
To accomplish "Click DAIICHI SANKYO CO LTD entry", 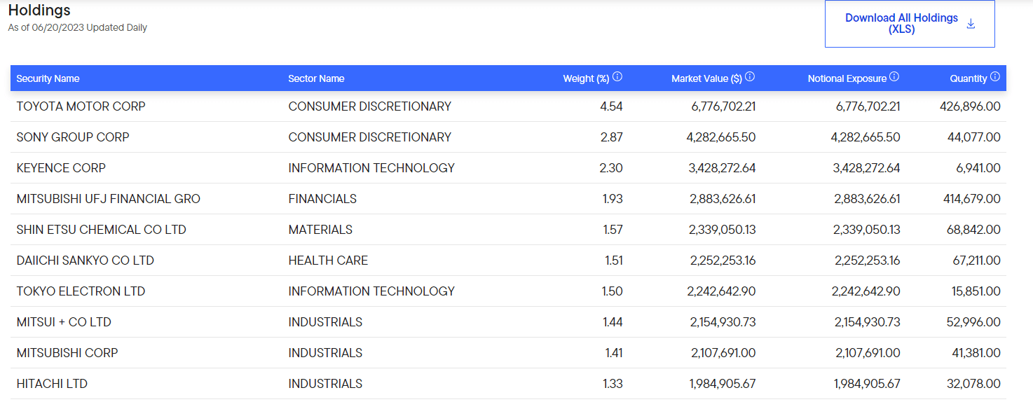I will point(85,261).
